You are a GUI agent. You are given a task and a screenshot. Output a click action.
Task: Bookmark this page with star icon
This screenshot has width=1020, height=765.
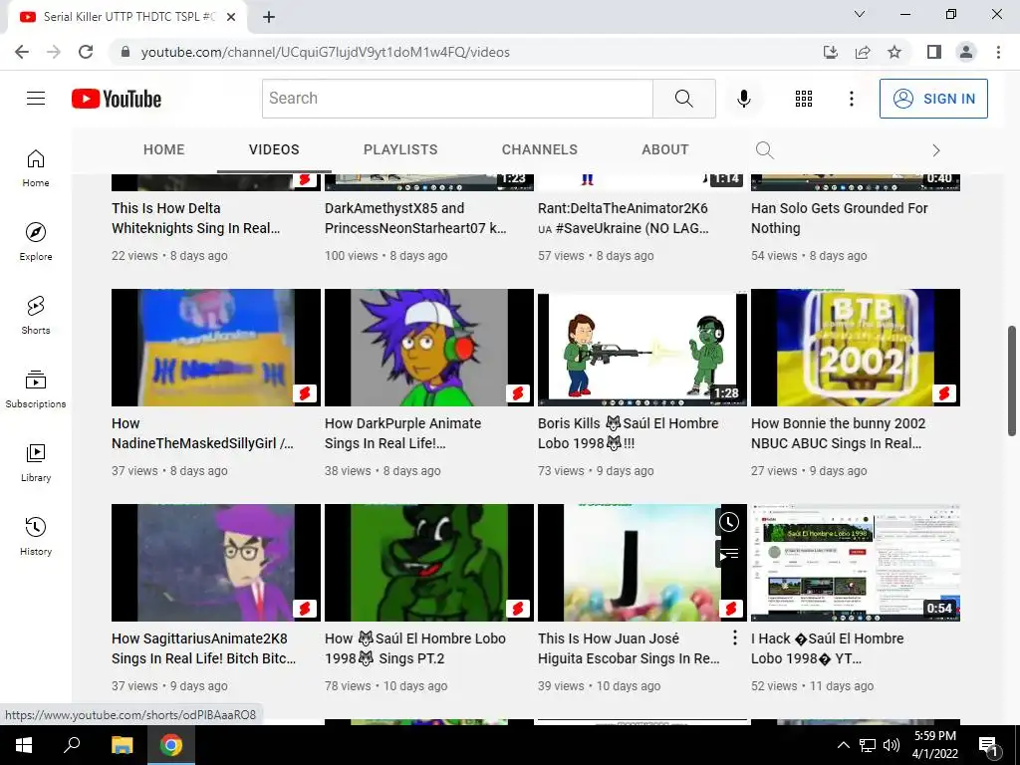coord(894,52)
